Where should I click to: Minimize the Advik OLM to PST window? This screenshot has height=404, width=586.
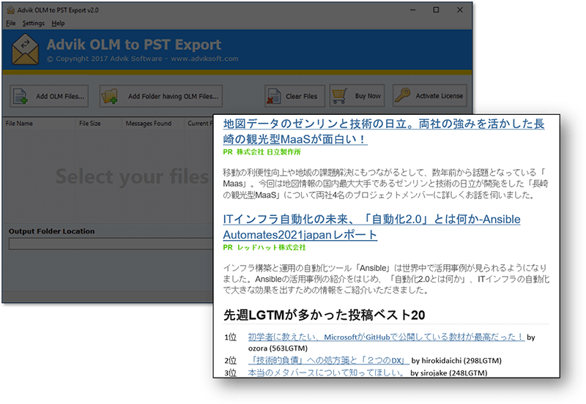point(412,10)
